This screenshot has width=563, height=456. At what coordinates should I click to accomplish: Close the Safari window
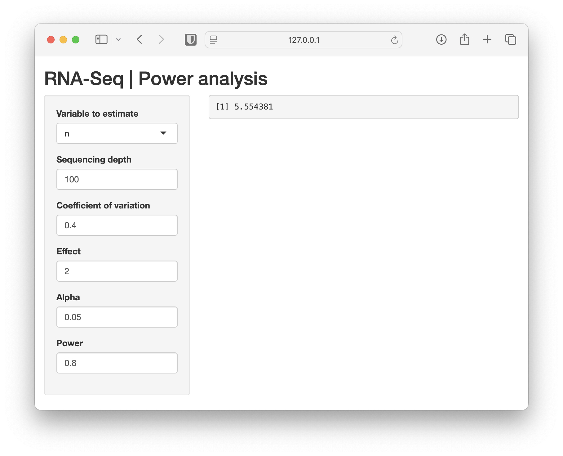coord(51,40)
